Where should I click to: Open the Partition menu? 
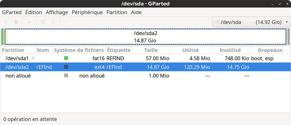[x=117, y=12]
